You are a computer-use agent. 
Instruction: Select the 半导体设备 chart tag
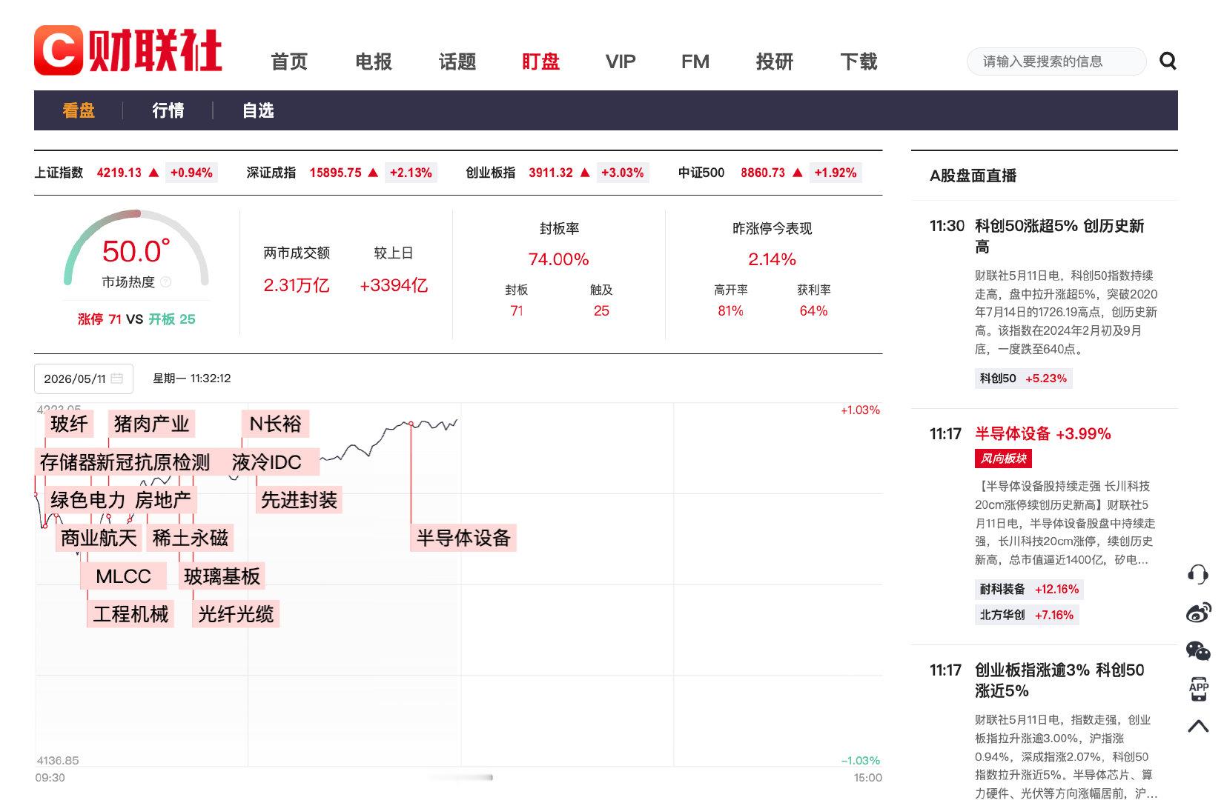pos(463,538)
